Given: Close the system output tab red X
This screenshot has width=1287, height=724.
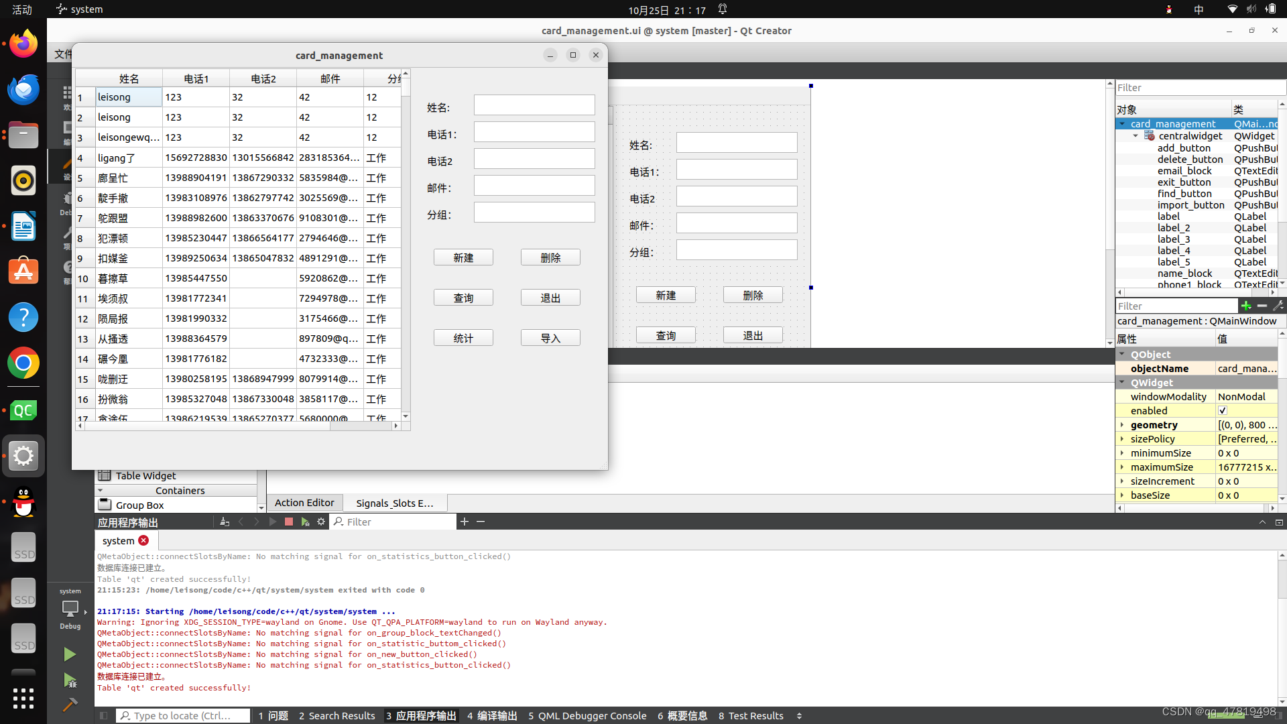Looking at the screenshot, I should pos(143,540).
